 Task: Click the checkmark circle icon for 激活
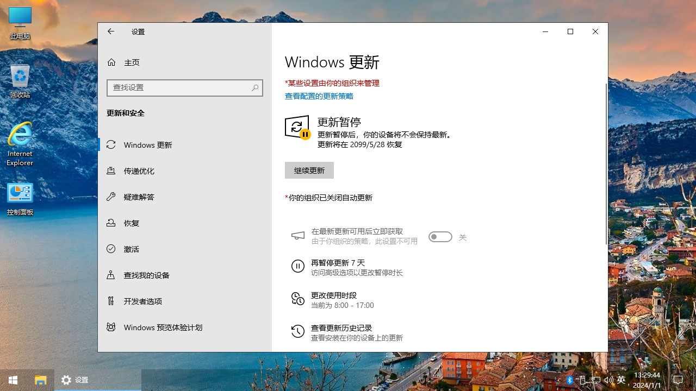pyautogui.click(x=111, y=249)
